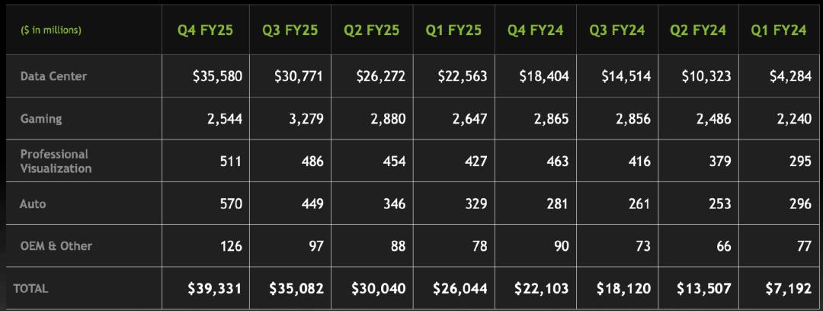823x311 pixels.
Task: Select the 3,279 Gaming value
Action: coord(306,119)
